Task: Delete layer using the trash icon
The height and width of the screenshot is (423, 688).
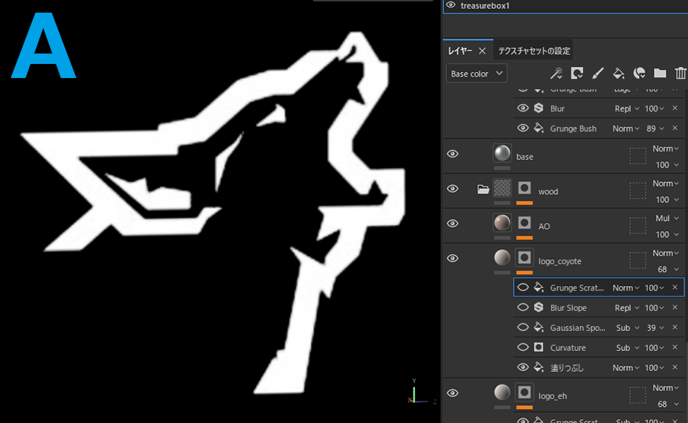Action: [x=680, y=73]
